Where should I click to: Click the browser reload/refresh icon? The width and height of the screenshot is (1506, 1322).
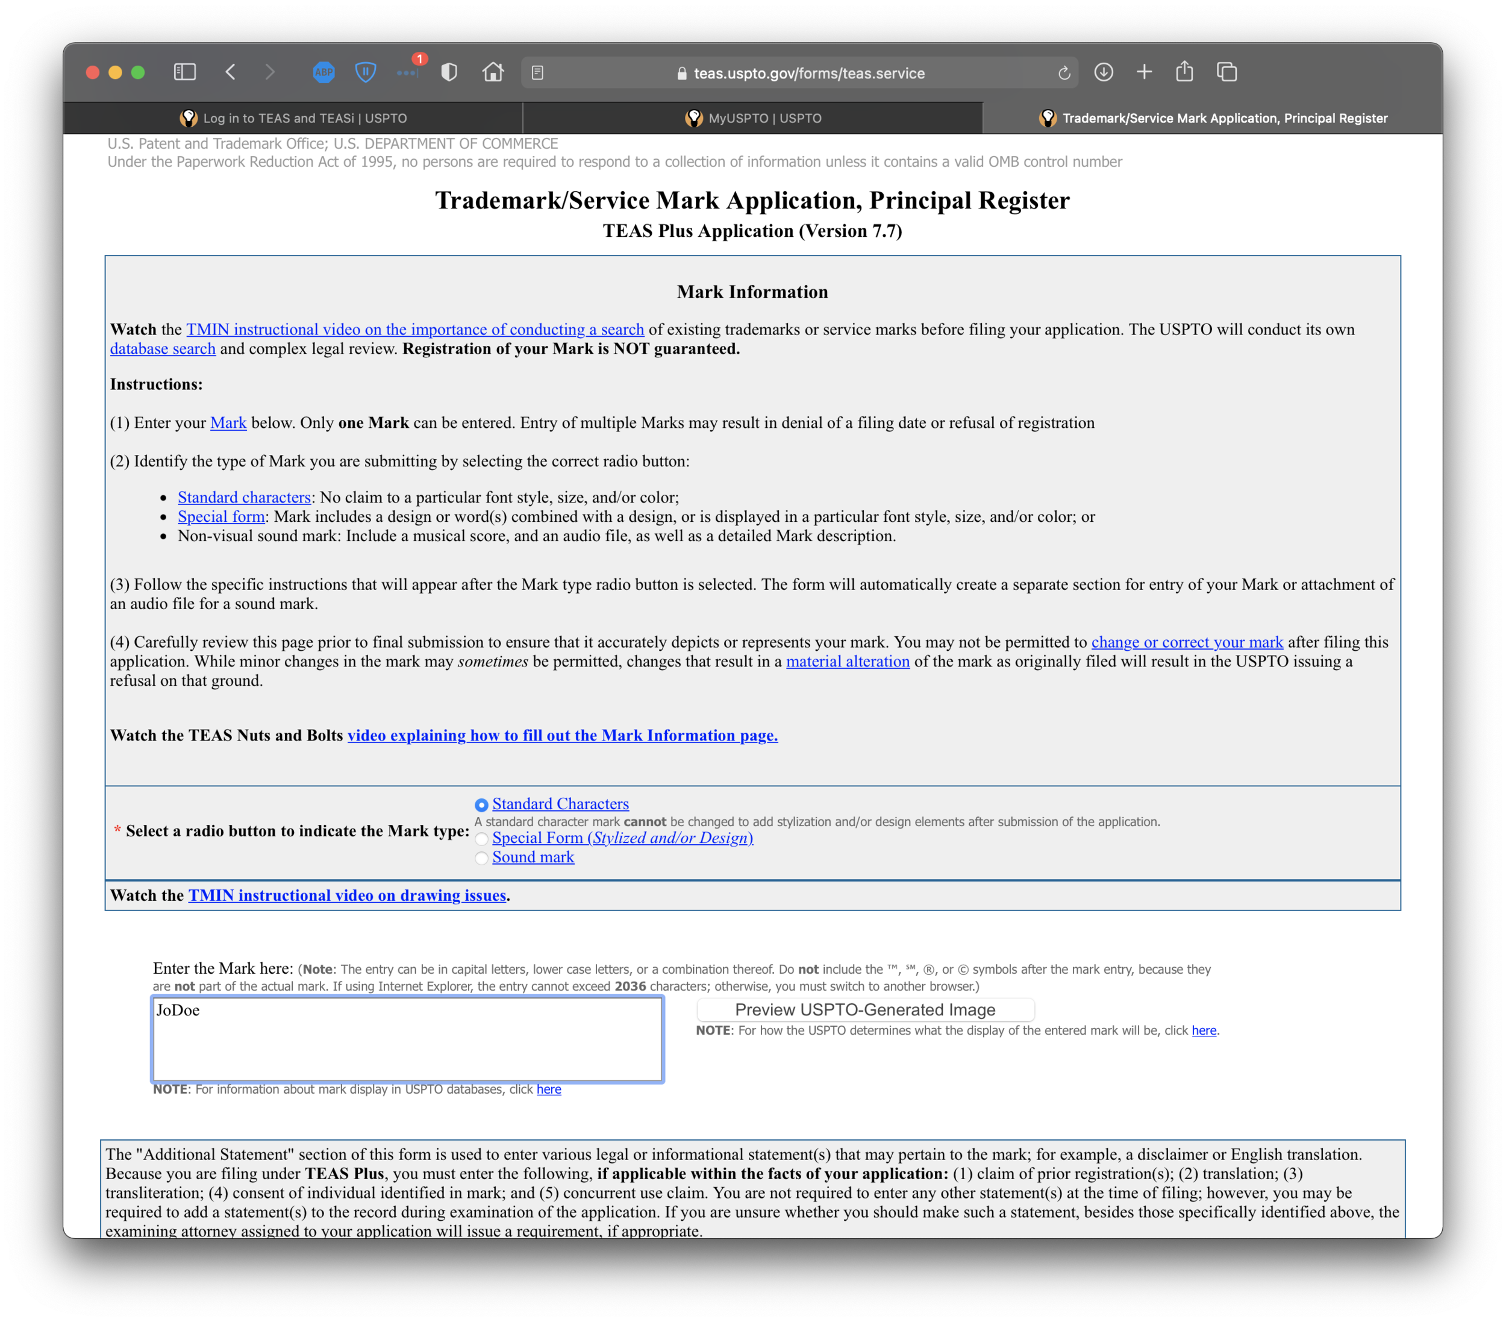[x=1064, y=73]
